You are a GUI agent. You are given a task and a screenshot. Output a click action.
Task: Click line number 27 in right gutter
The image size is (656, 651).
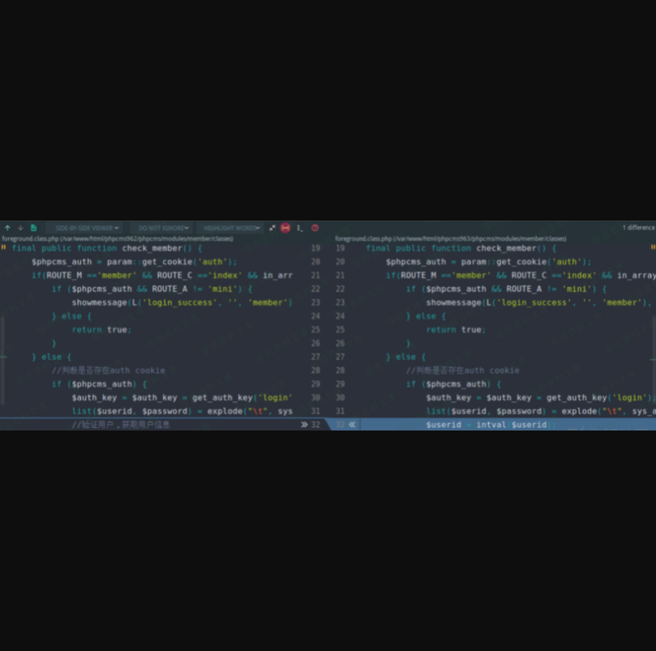(x=340, y=357)
